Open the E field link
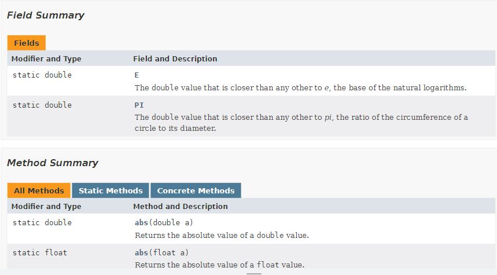 click(x=137, y=75)
